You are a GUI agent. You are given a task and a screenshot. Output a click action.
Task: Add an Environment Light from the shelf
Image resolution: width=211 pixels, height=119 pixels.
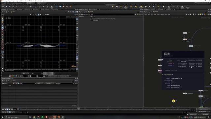141,7
